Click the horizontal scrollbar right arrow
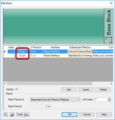This screenshot has width=115, height=120. [x=111, y=83]
